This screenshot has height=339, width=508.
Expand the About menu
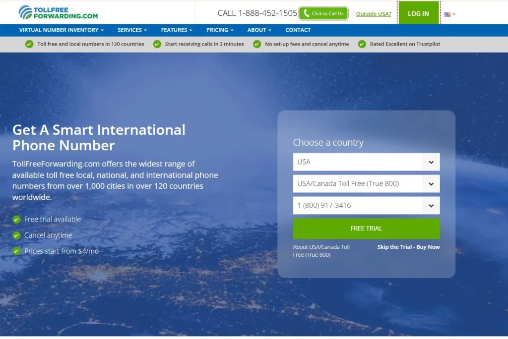click(x=259, y=30)
